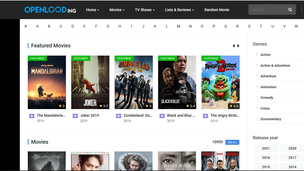Open the Joker featured poster
This screenshot has width=304, height=171.
pyautogui.click(x=90, y=82)
